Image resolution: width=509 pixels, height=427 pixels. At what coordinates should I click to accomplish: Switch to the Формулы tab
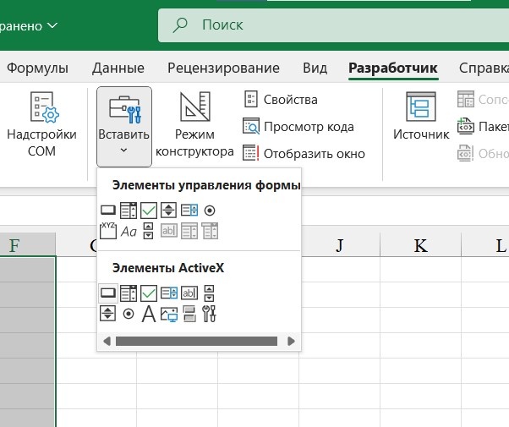tap(38, 68)
